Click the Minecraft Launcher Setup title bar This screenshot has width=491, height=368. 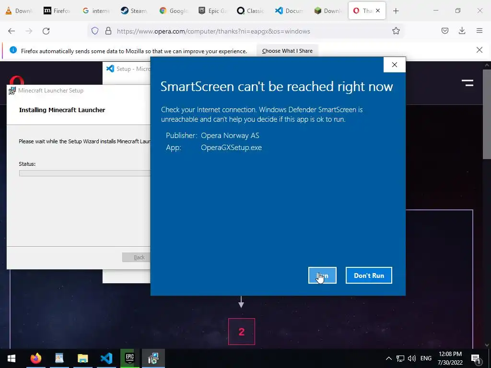point(78,91)
